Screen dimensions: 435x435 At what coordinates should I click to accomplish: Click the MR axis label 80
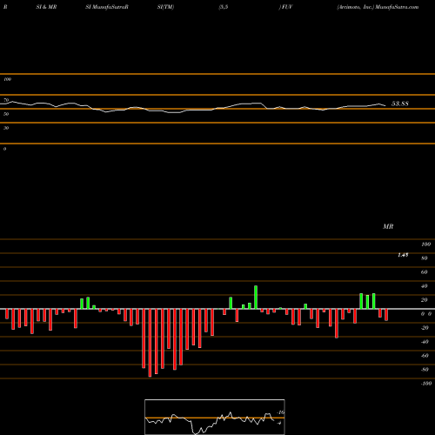(425, 258)
